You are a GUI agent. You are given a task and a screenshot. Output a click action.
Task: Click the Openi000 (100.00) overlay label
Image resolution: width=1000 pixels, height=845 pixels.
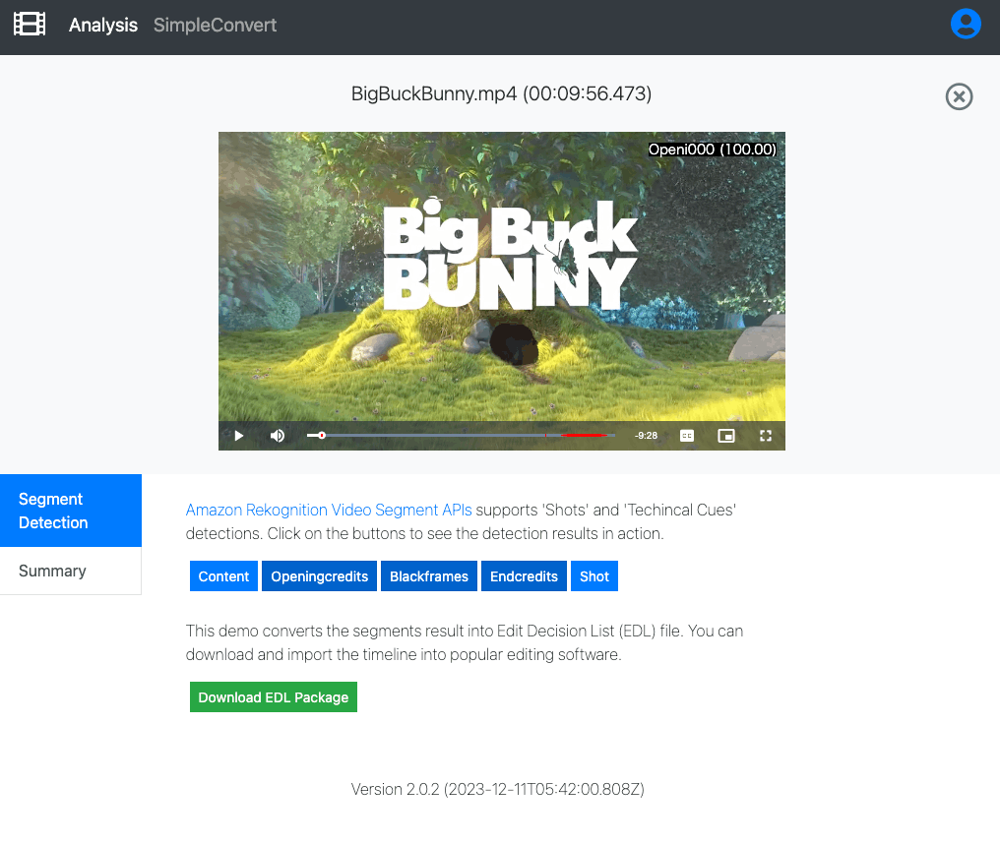713,150
